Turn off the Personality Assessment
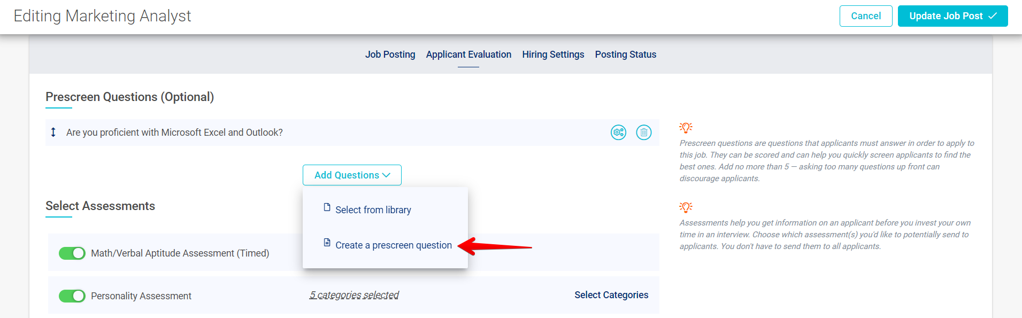Viewport: 1022px width, 318px height. tap(72, 296)
